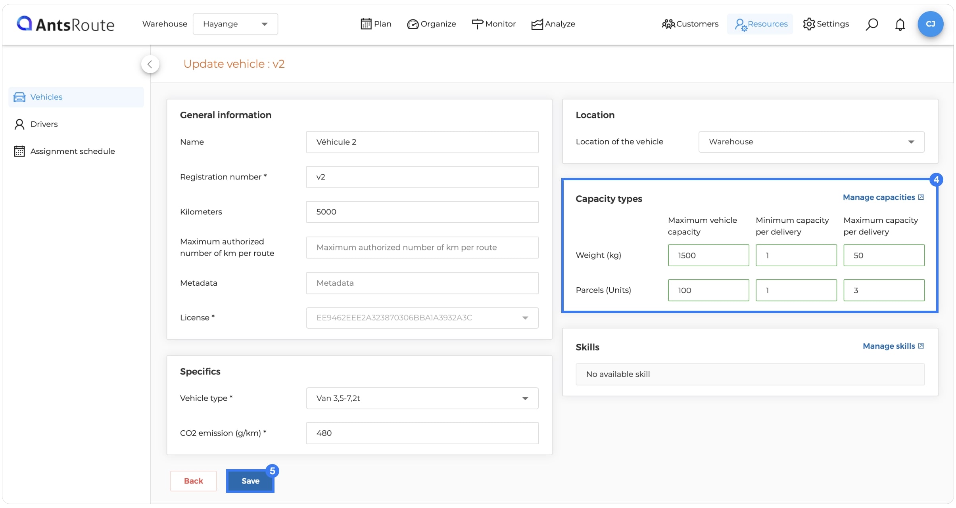
Task: Click Parcels maximum vehicle capacity field 100
Action: click(x=708, y=290)
